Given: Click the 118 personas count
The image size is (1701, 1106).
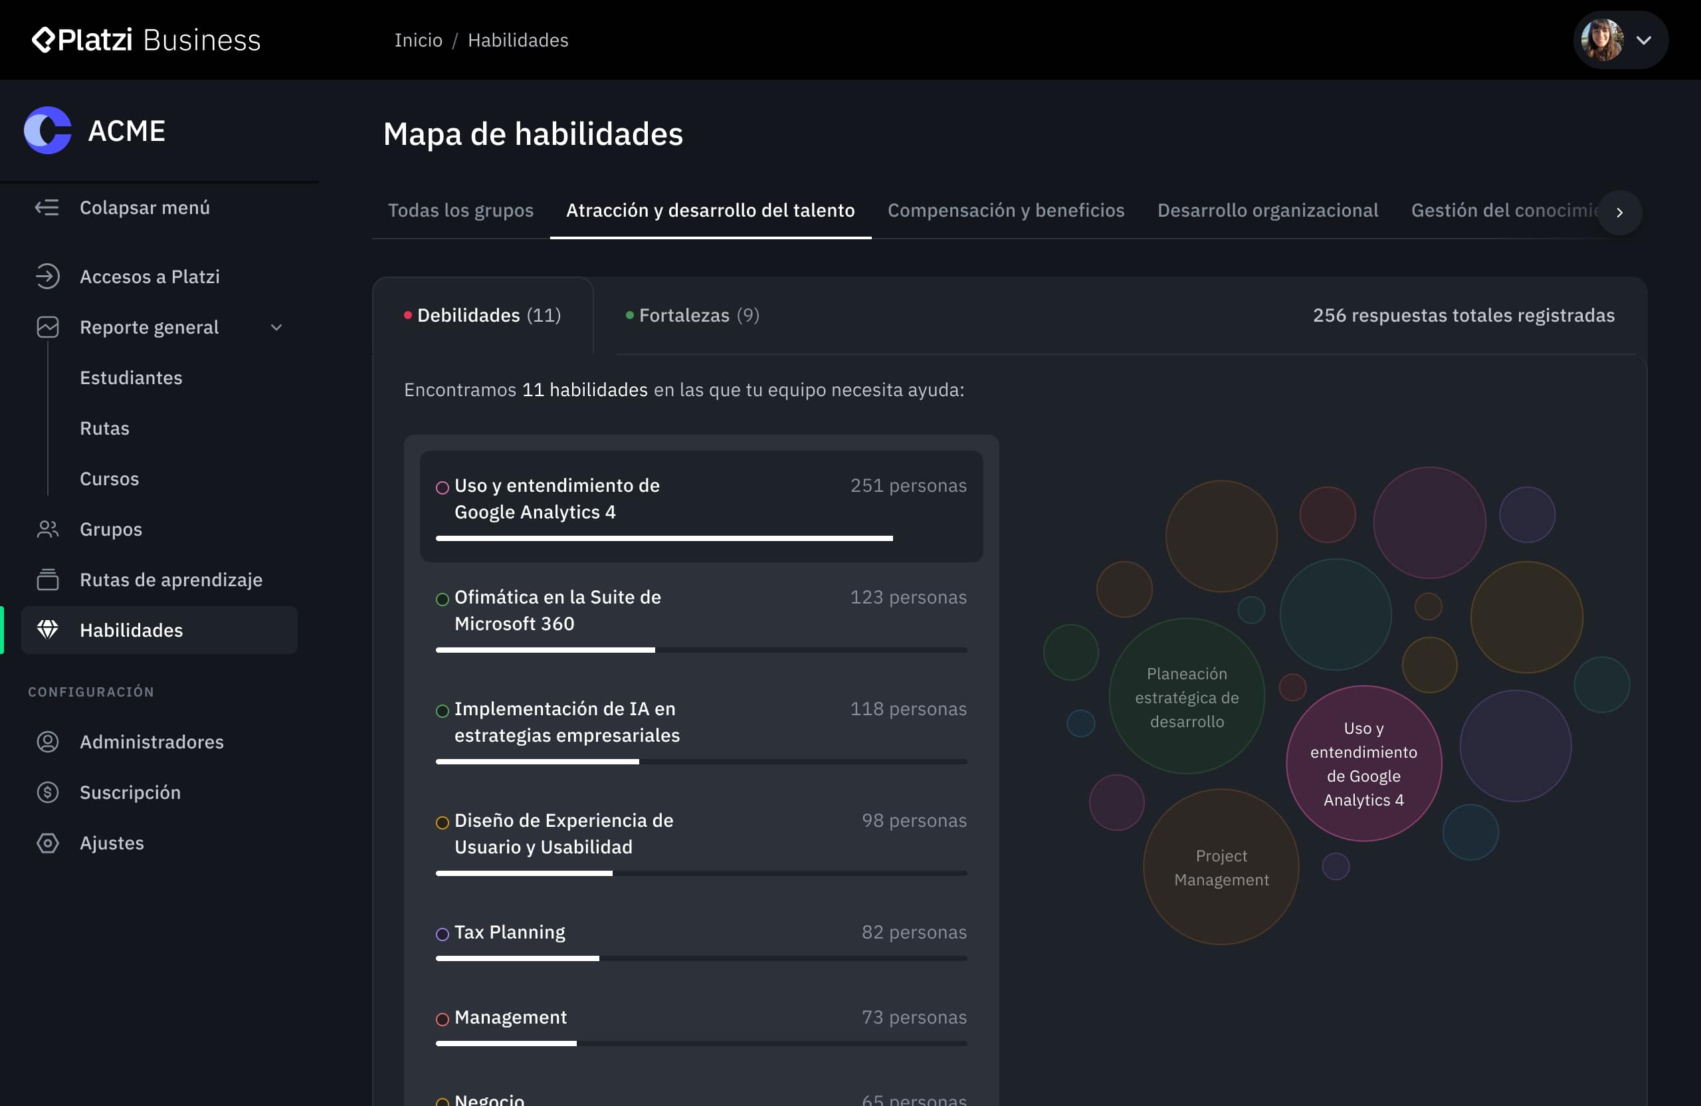Looking at the screenshot, I should (908, 709).
